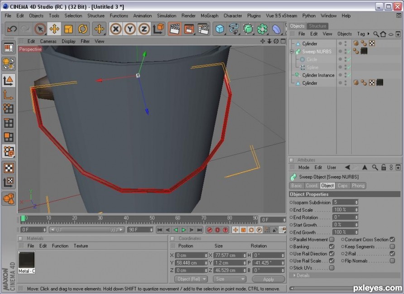Click the Record Active Objects keyframe button
Screen dimensions: 404x294
point(209,230)
